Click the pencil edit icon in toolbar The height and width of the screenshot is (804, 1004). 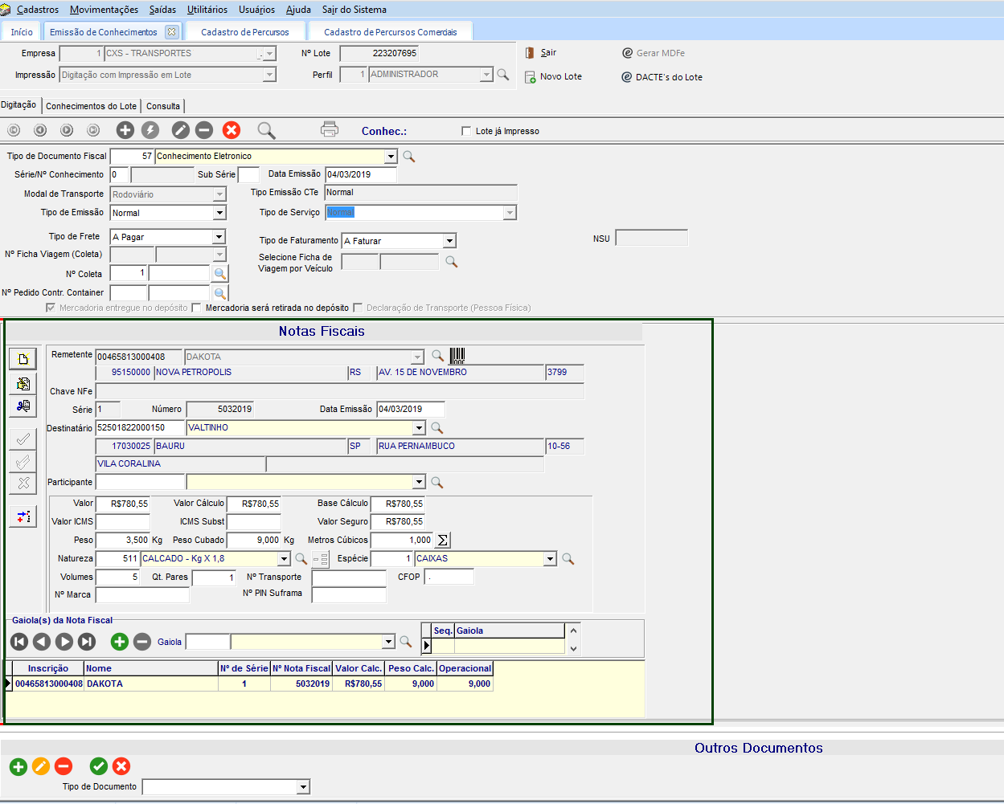(x=181, y=130)
